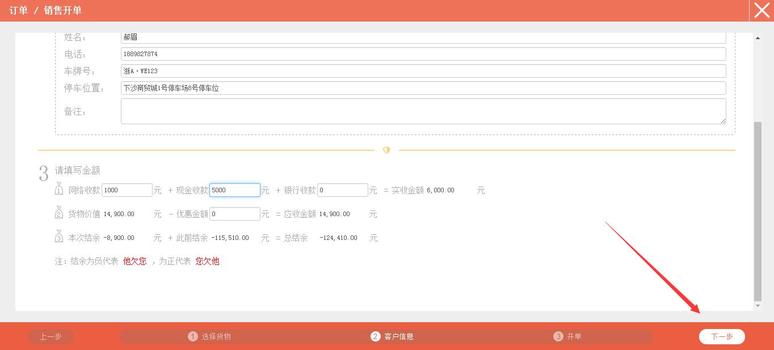Screen dimensions: 774x350
Task: Click money bag icon beside 货物价值
Action: click(x=59, y=213)
